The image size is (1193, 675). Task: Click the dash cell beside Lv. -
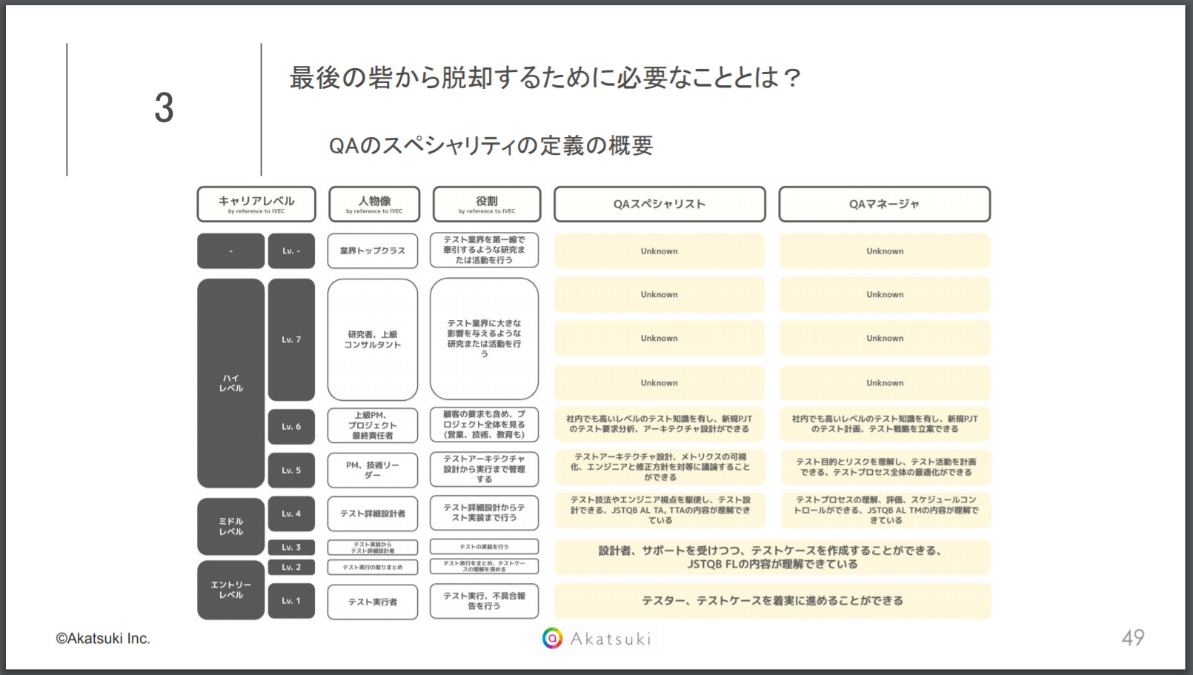[x=231, y=251]
